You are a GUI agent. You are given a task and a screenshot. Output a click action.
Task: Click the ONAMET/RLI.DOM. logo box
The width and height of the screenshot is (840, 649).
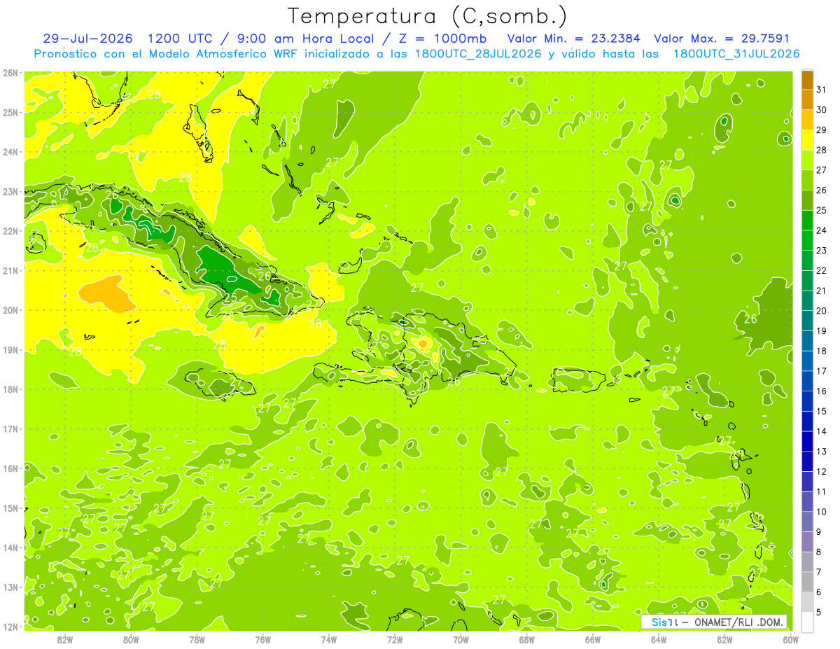[714, 622]
